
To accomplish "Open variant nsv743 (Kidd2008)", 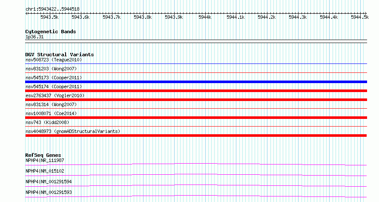I will click(47, 122).
